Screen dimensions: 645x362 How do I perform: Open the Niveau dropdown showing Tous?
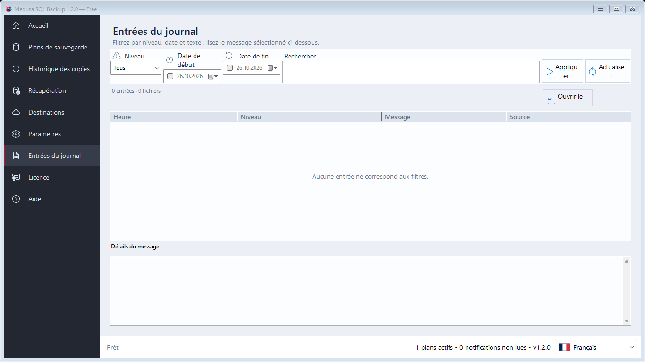point(136,68)
